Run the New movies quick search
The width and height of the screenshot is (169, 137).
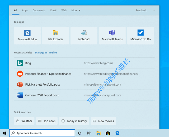pos(103,121)
